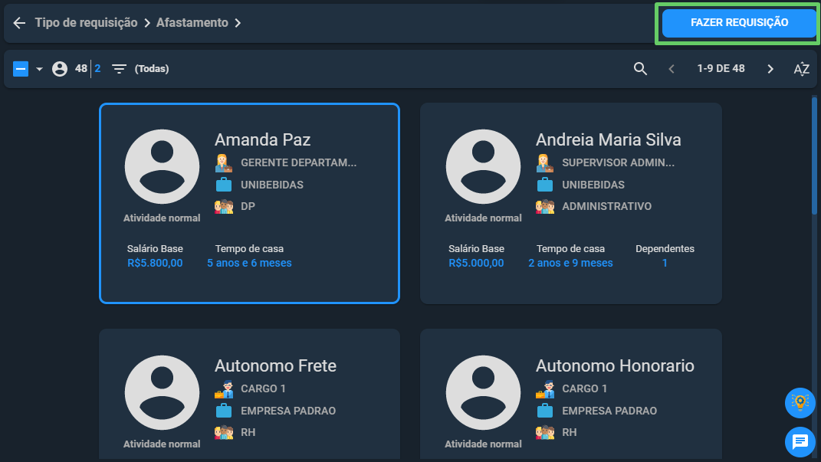Click 5 anos e 6 meses value
Image resolution: width=821 pixels, height=462 pixels.
pos(249,263)
